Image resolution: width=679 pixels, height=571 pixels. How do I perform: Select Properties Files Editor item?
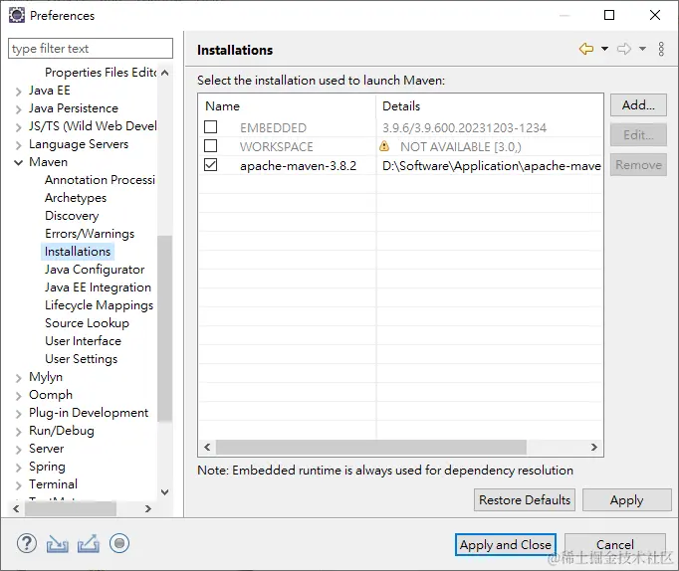101,73
